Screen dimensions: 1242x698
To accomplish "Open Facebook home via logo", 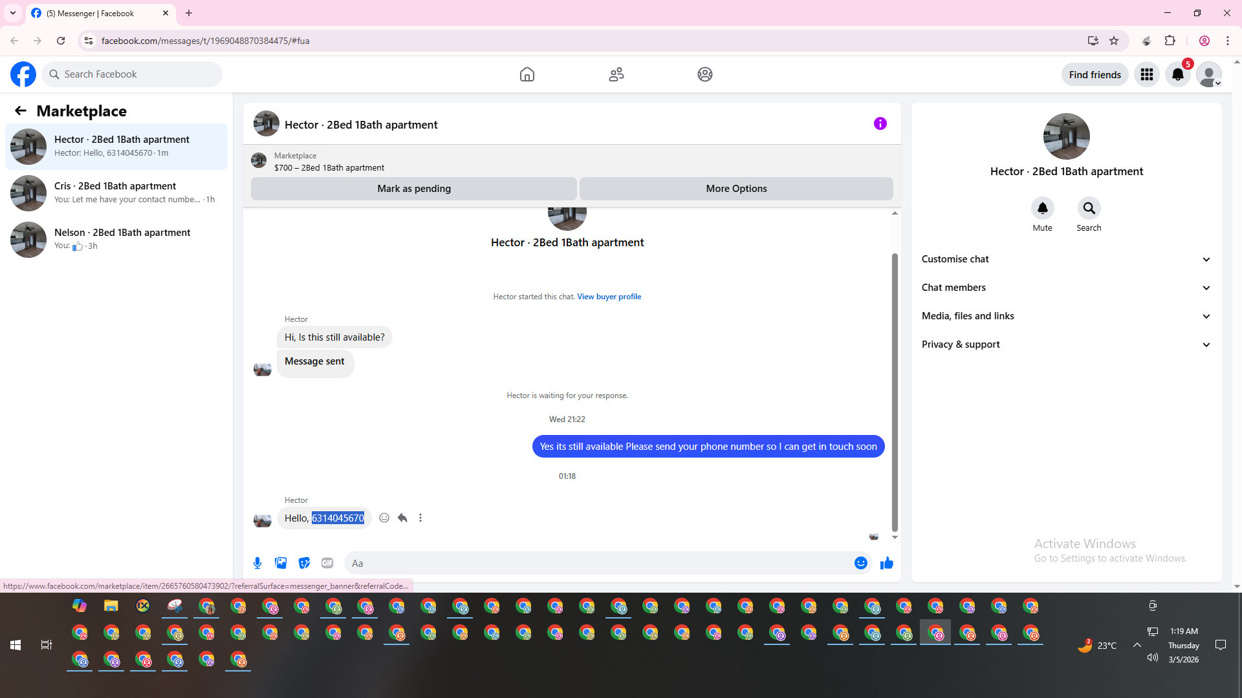I will tap(23, 74).
